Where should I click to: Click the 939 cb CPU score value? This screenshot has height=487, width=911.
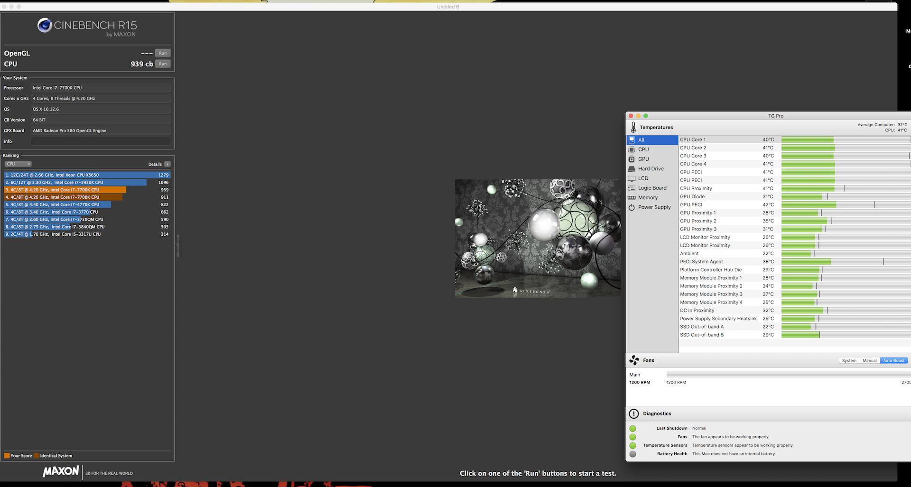(x=142, y=64)
